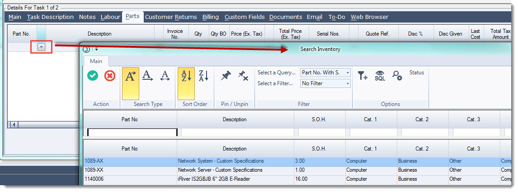Click the Description search input field

pos(237,133)
